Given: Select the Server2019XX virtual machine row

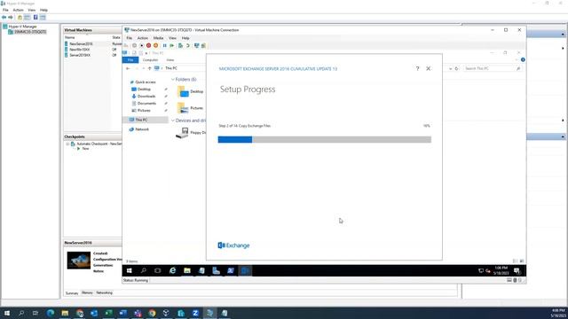Looking at the screenshot, I should (x=93, y=55).
